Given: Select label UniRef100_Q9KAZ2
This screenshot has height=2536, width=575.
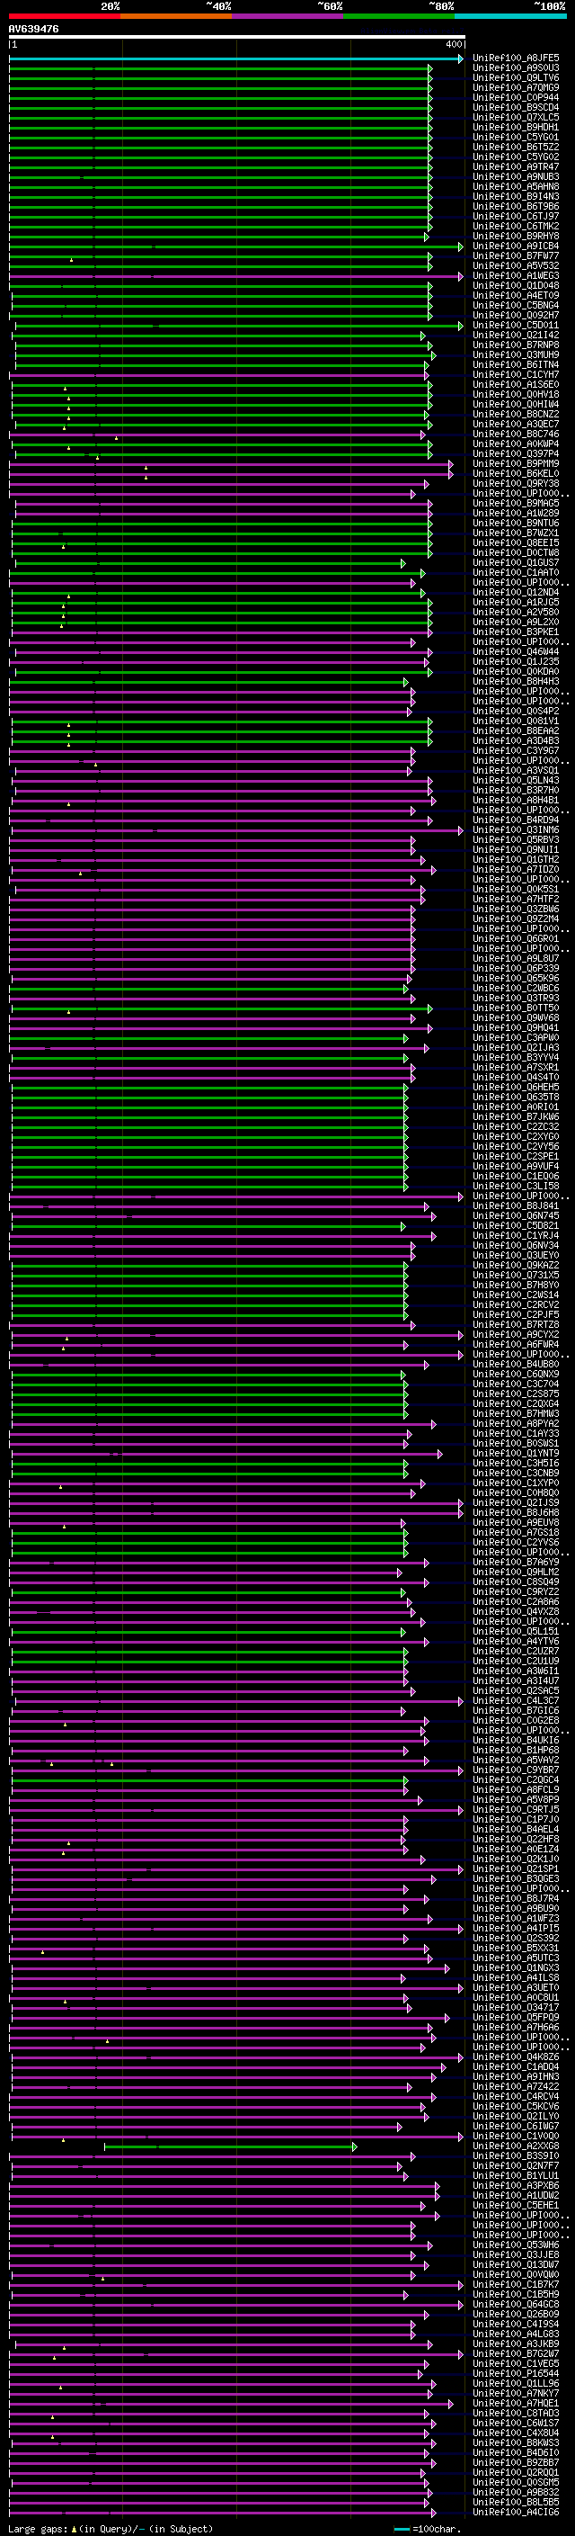Looking at the screenshot, I should click(x=516, y=1265).
